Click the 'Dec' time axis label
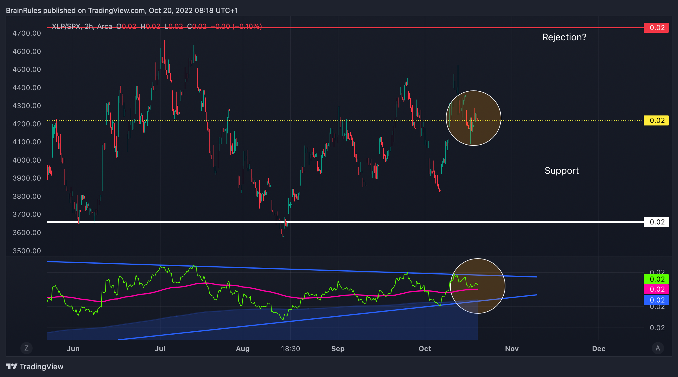This screenshot has height=377, width=678. (599, 349)
